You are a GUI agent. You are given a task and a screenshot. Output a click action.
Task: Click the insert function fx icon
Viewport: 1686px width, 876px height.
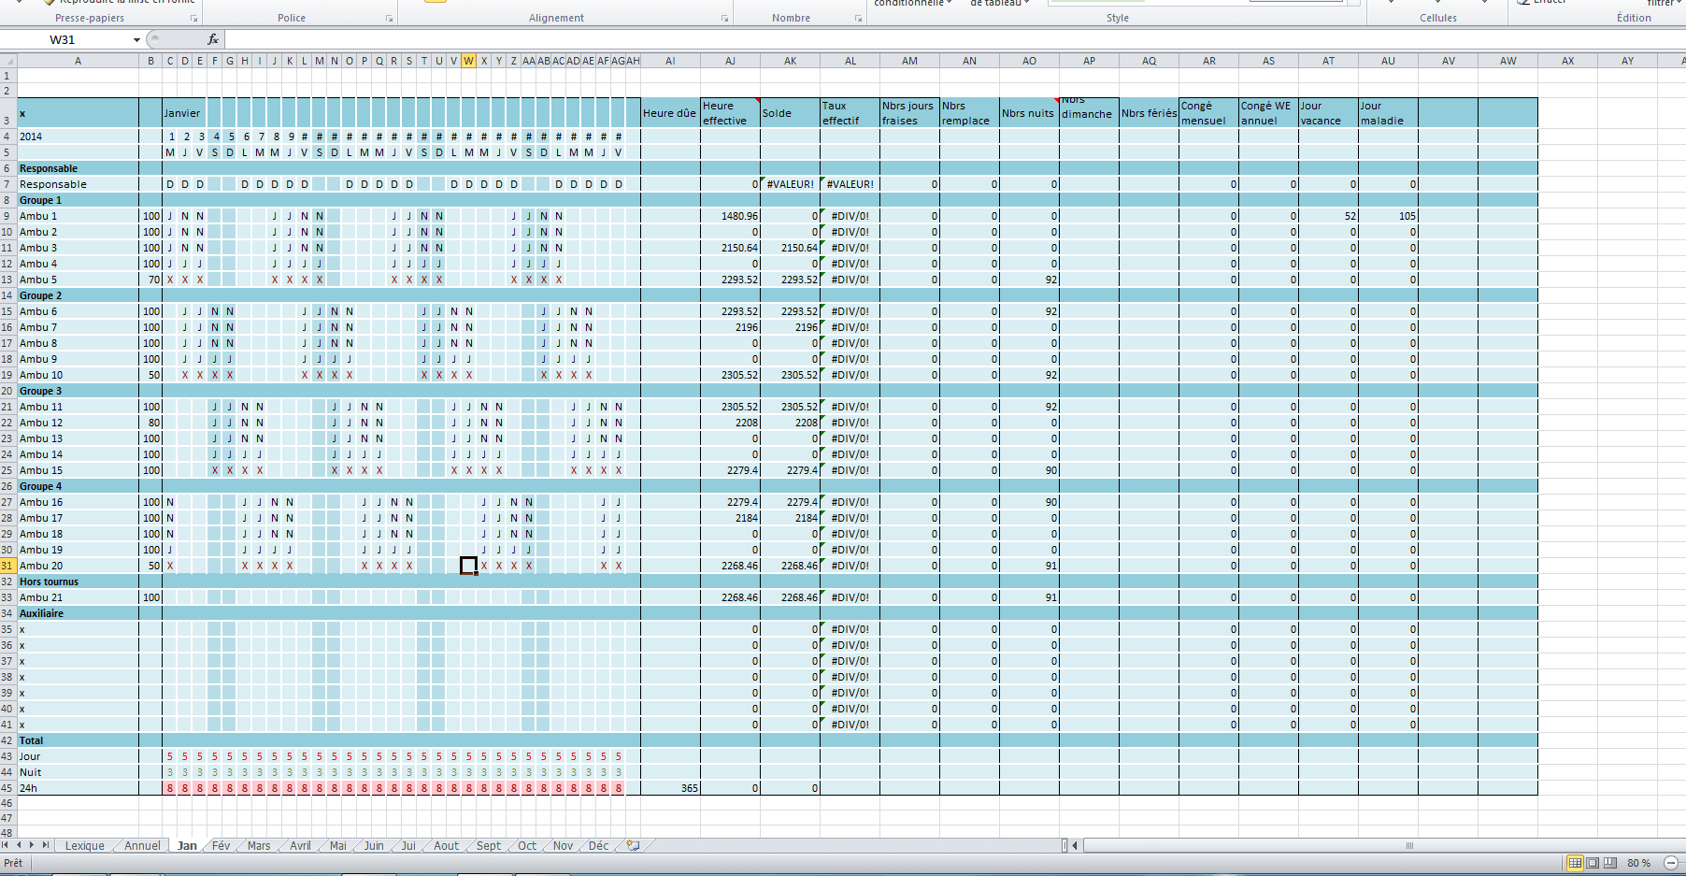(x=213, y=39)
